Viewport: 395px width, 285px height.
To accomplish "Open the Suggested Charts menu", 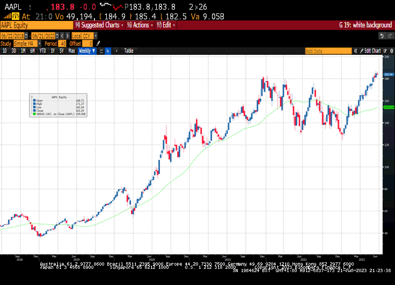I will pos(99,25).
